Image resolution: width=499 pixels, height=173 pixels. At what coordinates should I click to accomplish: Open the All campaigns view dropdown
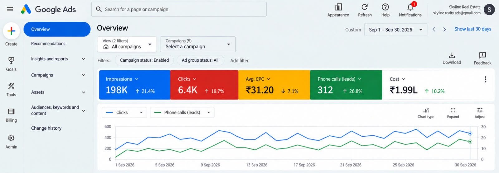click(127, 44)
